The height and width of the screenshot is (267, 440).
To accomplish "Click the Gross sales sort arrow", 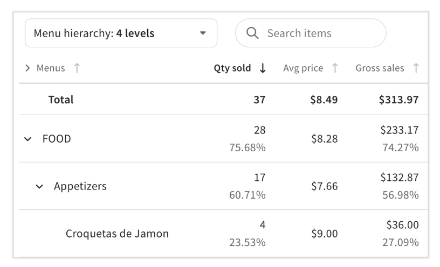I will pos(416,68).
